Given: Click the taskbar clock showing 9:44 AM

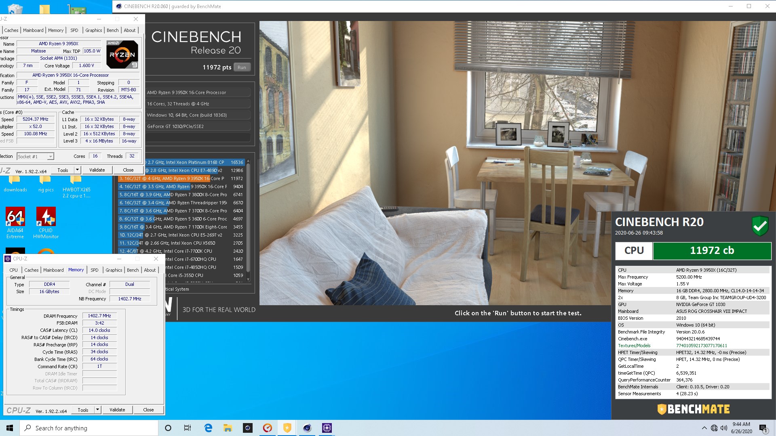Looking at the screenshot, I should [x=741, y=428].
